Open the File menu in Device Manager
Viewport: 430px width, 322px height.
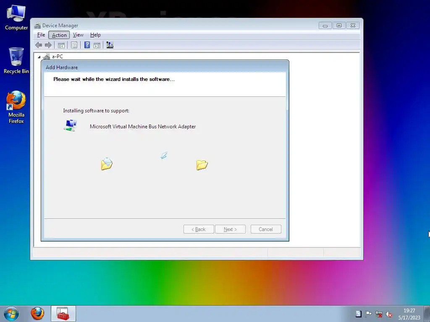[41, 35]
